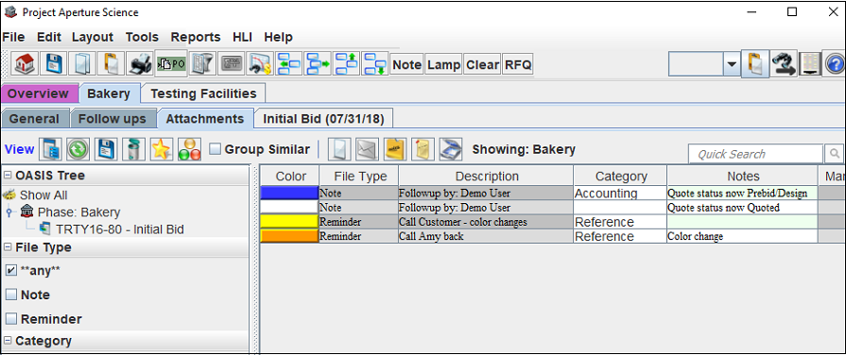Click the blank pages copy icon in main toolbar
The image size is (846, 355).
point(83,64)
